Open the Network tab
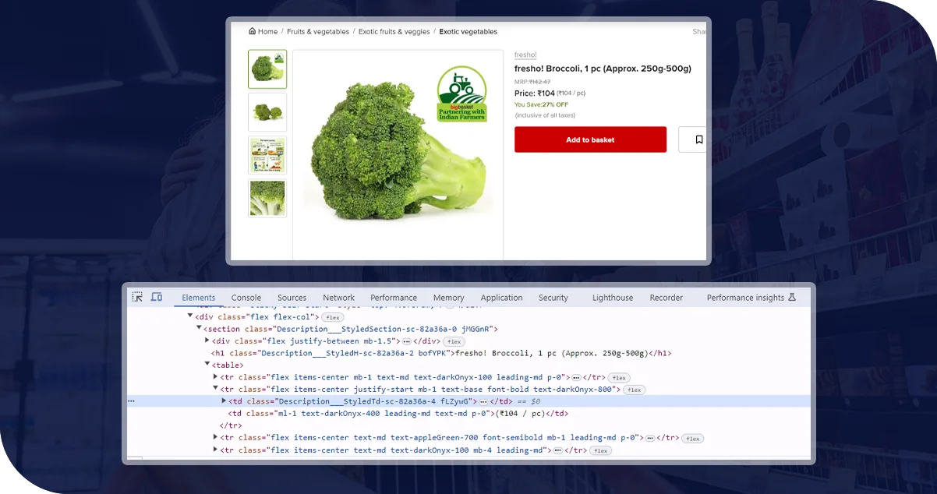Screen dimensions: 937x494 (338, 298)
